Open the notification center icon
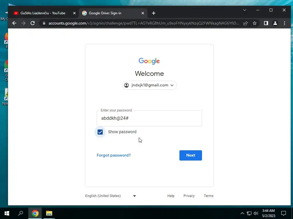The height and width of the screenshot is (219, 293). 284,213
